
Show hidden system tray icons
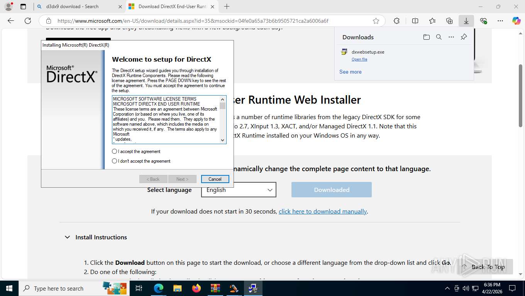447,288
